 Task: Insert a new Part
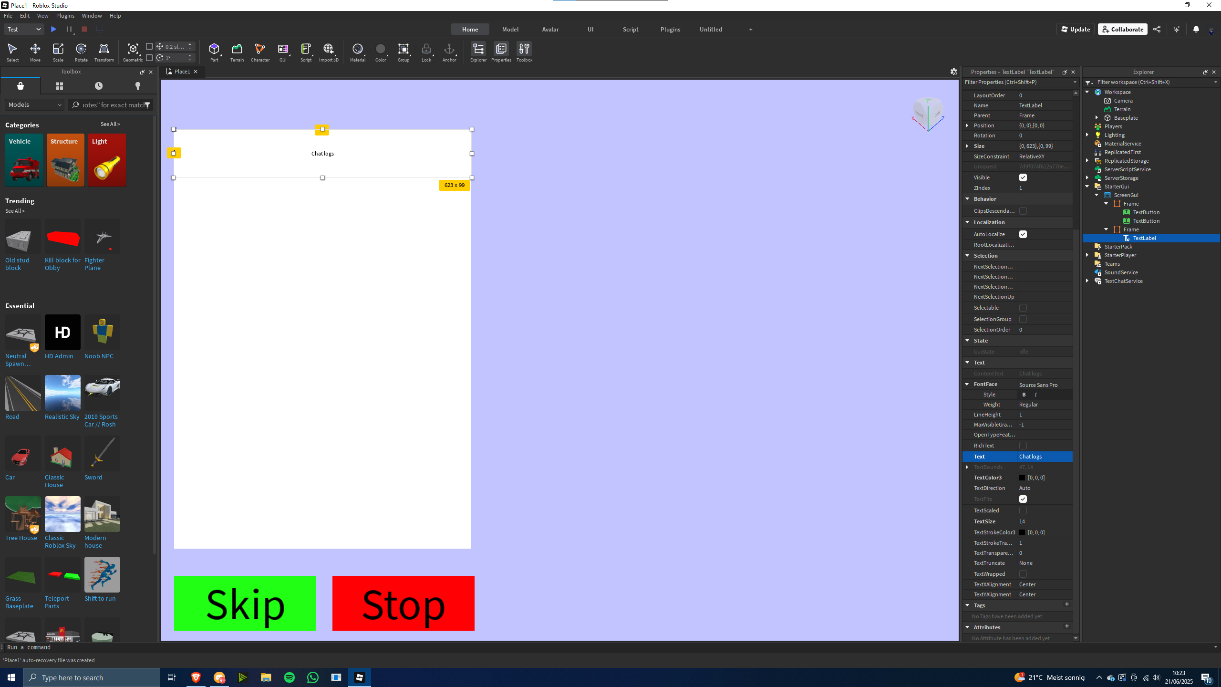point(214,52)
